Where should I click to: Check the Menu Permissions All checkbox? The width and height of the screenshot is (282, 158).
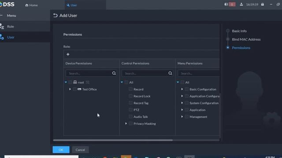182,82
